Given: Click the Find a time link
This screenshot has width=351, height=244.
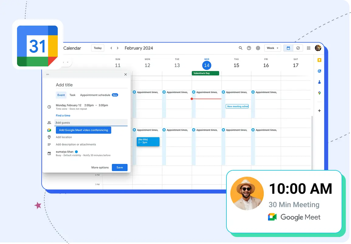Looking at the screenshot, I should tap(63, 115).
